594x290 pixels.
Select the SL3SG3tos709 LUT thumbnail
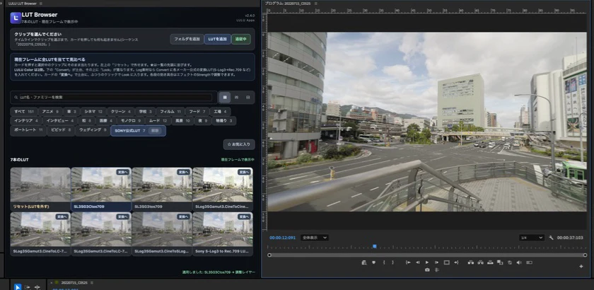click(x=162, y=189)
